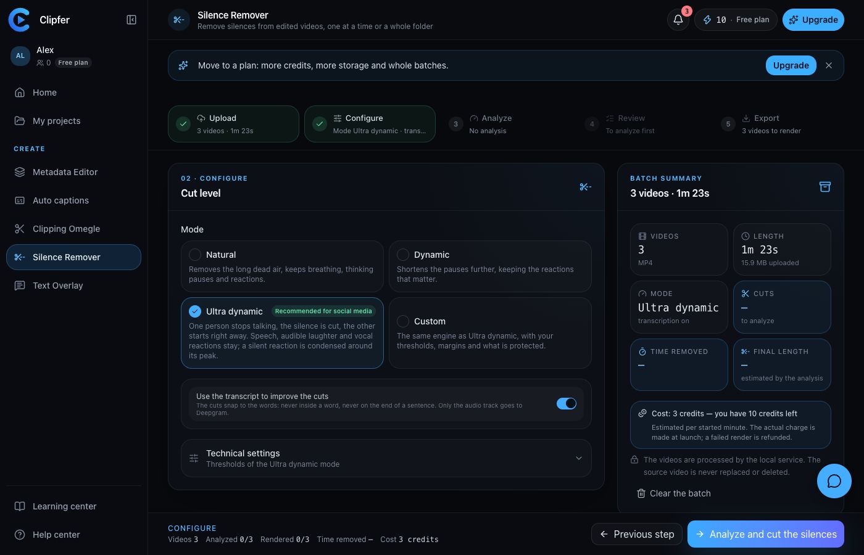Select the Ultra dynamic cut mode
Screen dimensions: 864x555
point(282,333)
